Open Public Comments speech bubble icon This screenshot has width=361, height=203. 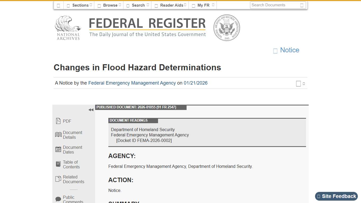point(58,199)
